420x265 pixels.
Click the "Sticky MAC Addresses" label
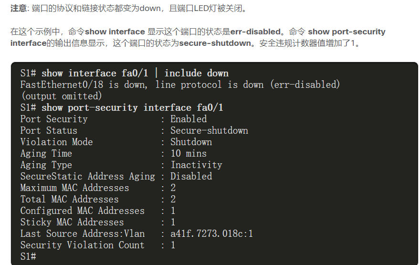click(72, 222)
